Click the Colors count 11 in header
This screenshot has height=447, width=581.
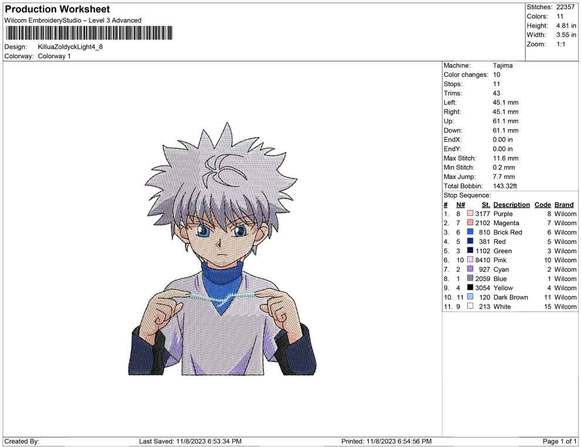tap(559, 16)
